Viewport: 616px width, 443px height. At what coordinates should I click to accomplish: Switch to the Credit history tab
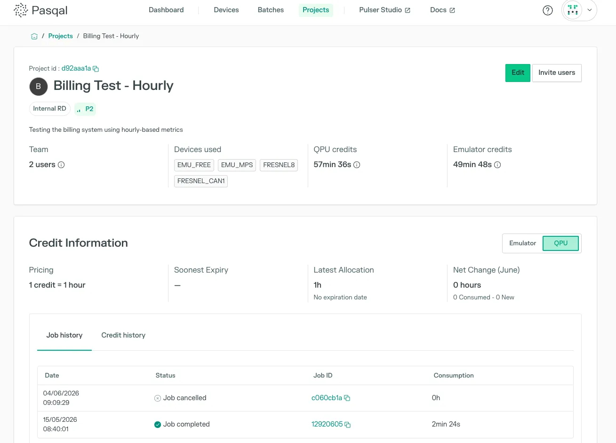123,335
